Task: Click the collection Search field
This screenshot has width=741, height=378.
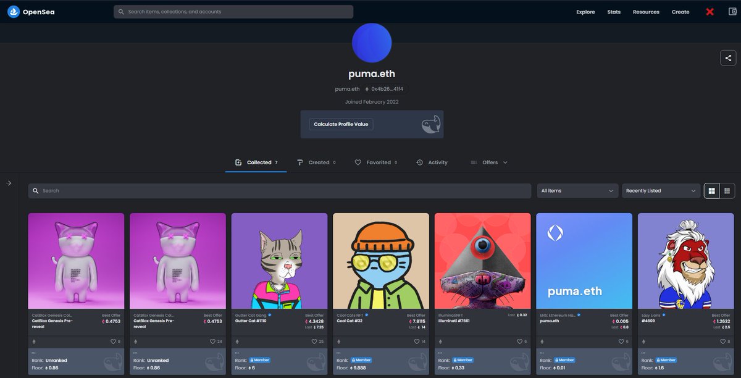Action: (x=280, y=191)
